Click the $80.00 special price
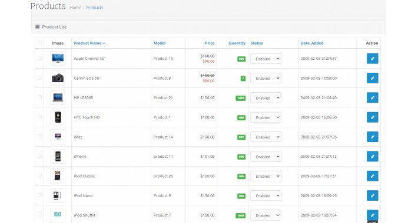The height and width of the screenshot is (223, 418). tap(208, 81)
